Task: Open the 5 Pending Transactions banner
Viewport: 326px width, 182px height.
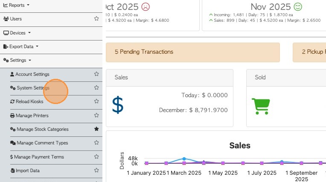Action: click(192, 52)
